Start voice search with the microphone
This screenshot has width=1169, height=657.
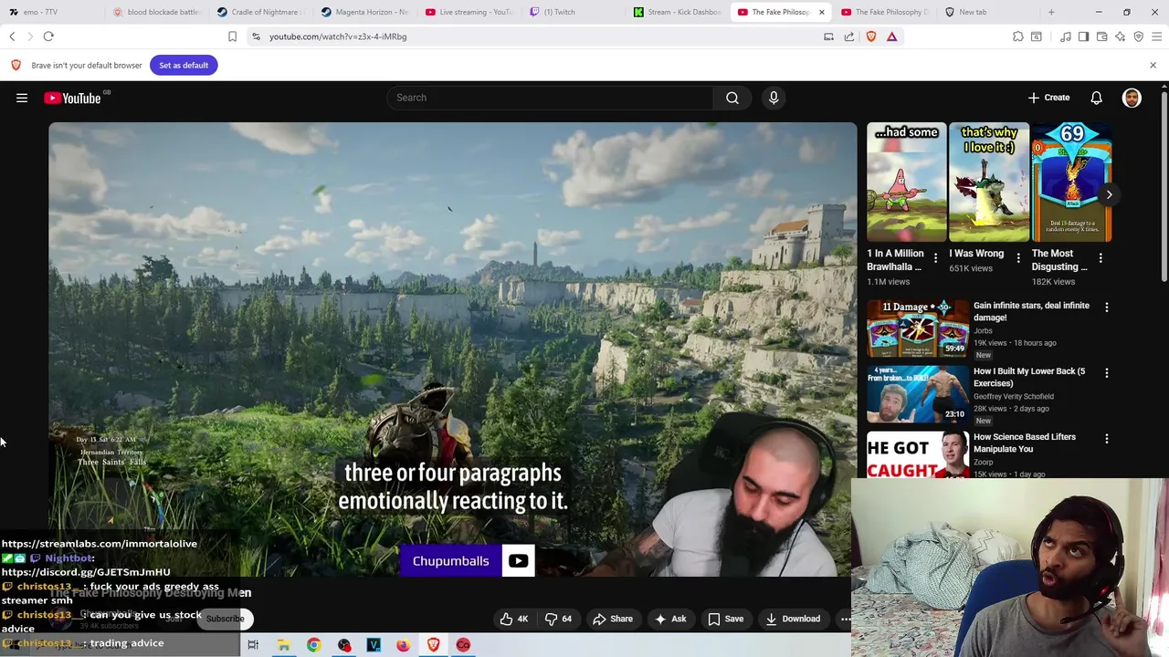774,98
